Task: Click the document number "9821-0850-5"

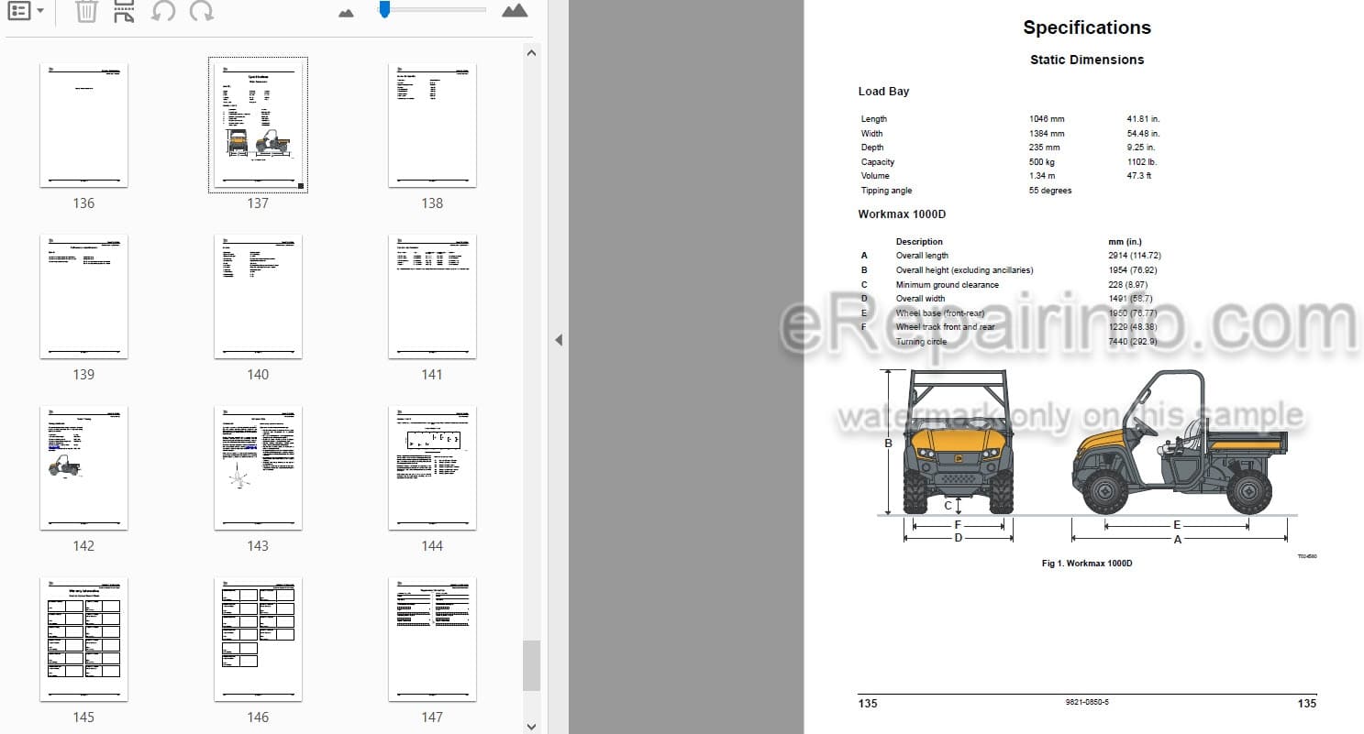Action: click(1087, 703)
